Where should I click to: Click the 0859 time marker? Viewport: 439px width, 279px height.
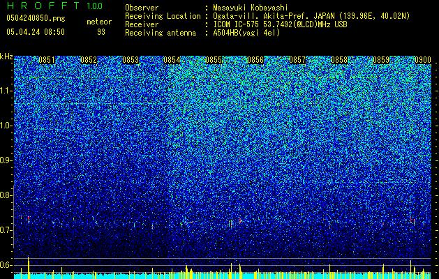tap(381, 60)
